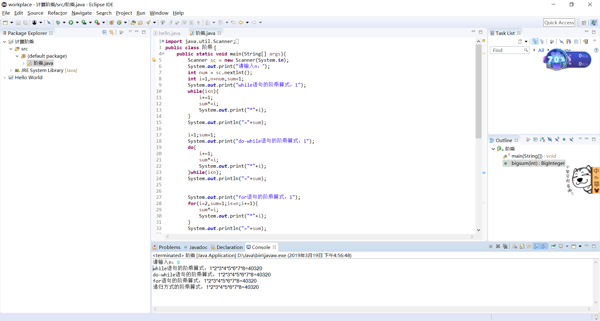Toggle Hide Static Members in Outline

557,140
